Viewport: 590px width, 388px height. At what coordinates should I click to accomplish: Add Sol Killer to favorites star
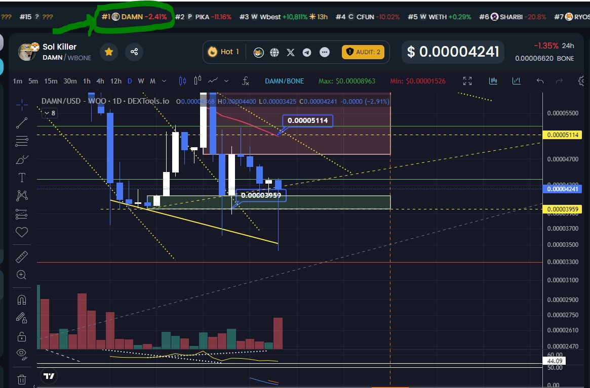point(109,52)
